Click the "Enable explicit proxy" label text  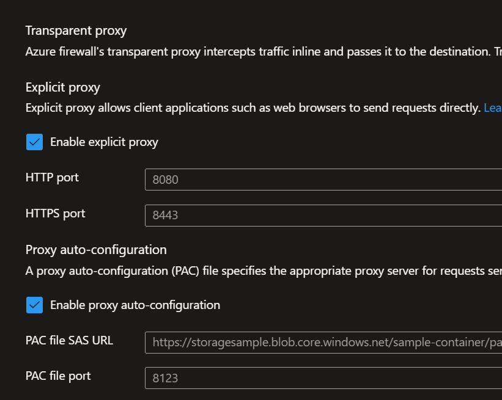pyautogui.click(x=104, y=142)
